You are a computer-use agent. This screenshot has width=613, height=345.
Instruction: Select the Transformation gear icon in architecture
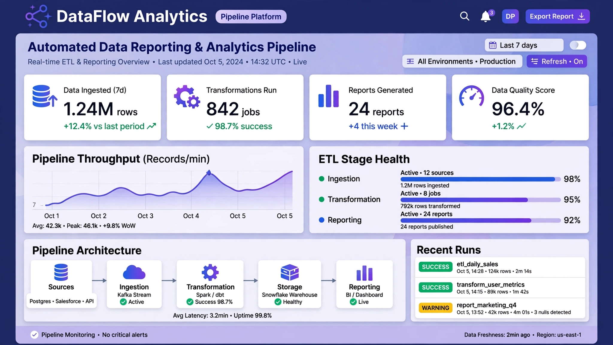coord(210,272)
